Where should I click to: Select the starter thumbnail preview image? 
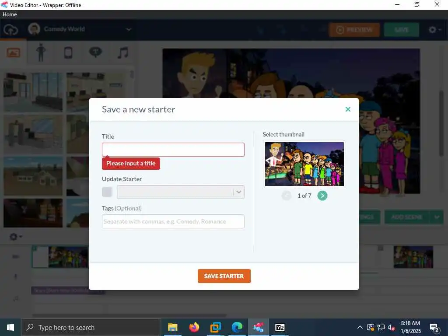pyautogui.click(x=304, y=164)
